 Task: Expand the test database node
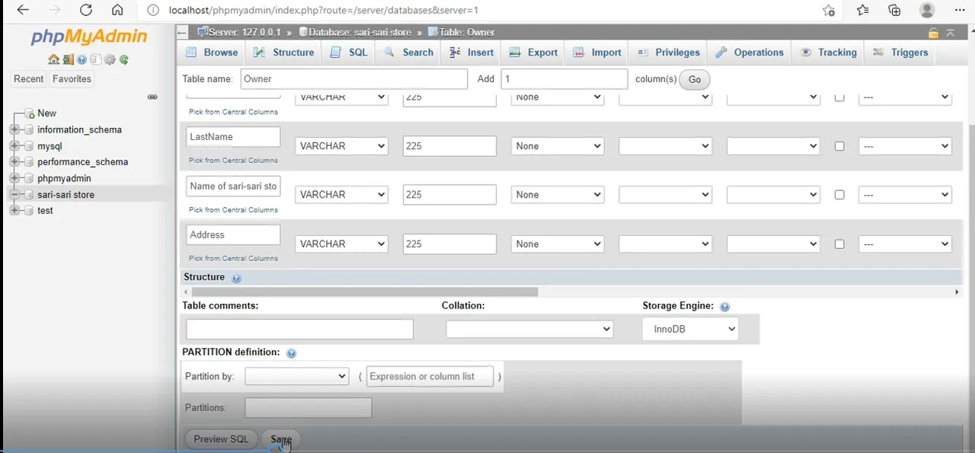[x=14, y=211]
